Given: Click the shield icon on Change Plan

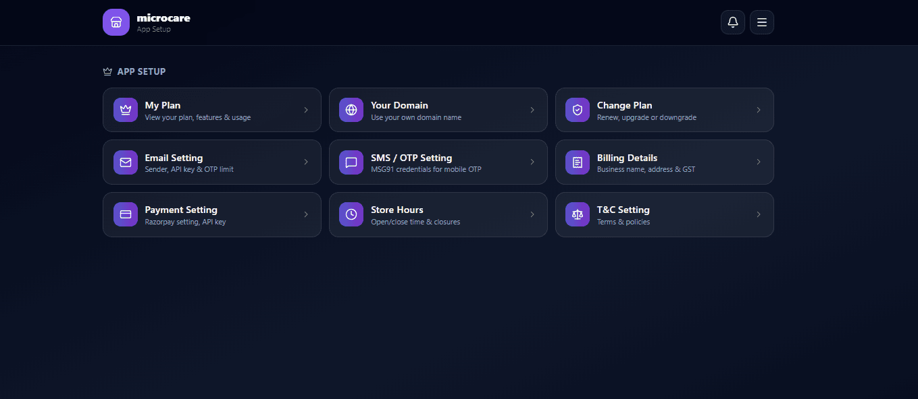Looking at the screenshot, I should point(578,110).
